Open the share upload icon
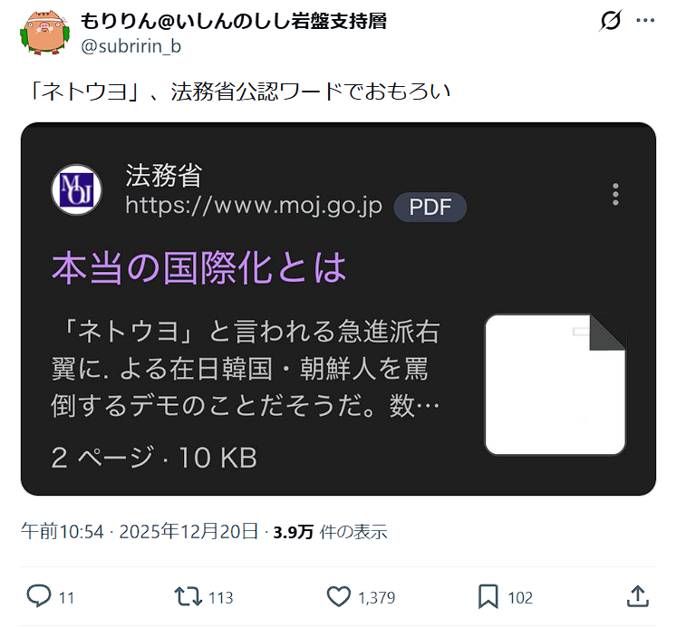The width and height of the screenshot is (676, 628). [638, 596]
